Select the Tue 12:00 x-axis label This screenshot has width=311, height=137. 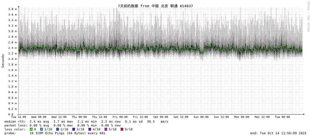click(19, 117)
